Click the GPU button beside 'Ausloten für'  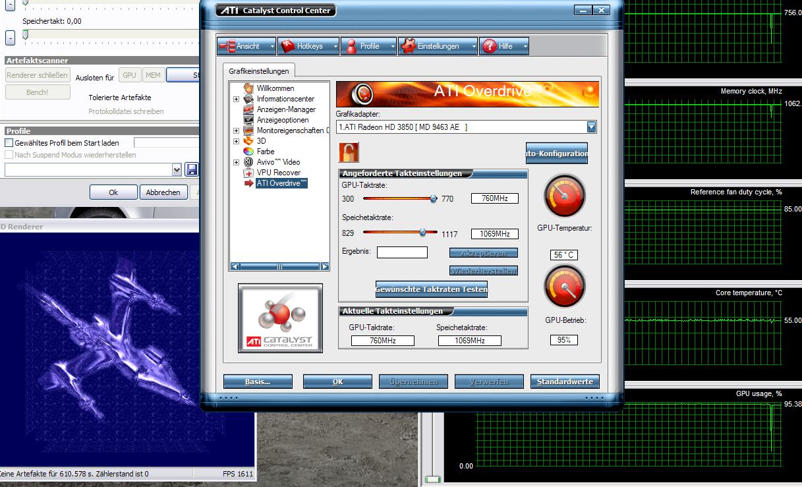(130, 76)
